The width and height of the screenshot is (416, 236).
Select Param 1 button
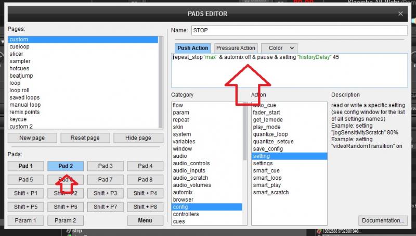coord(25,220)
